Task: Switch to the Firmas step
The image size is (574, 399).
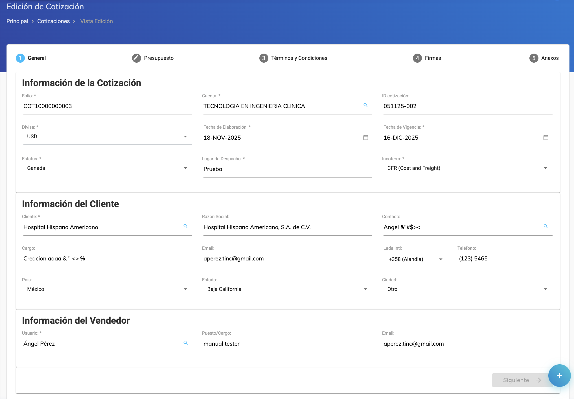Action: click(x=433, y=58)
